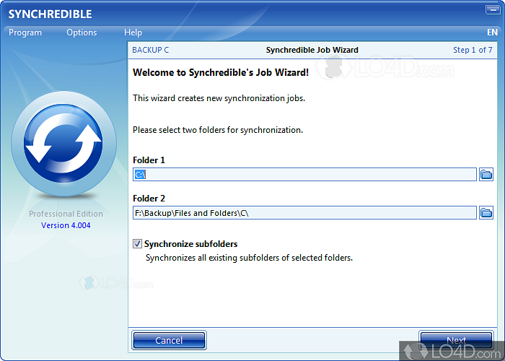This screenshot has width=505, height=361.
Task: Go to the Next wizard step
Action: pos(457,340)
